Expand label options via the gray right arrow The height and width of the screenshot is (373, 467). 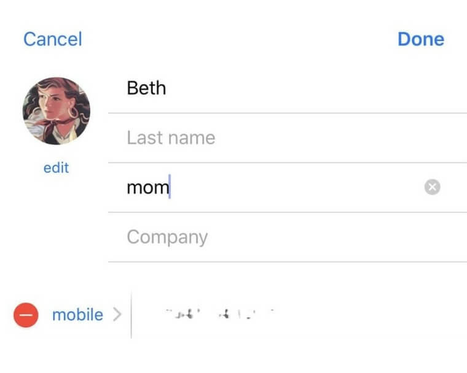pyautogui.click(x=117, y=315)
